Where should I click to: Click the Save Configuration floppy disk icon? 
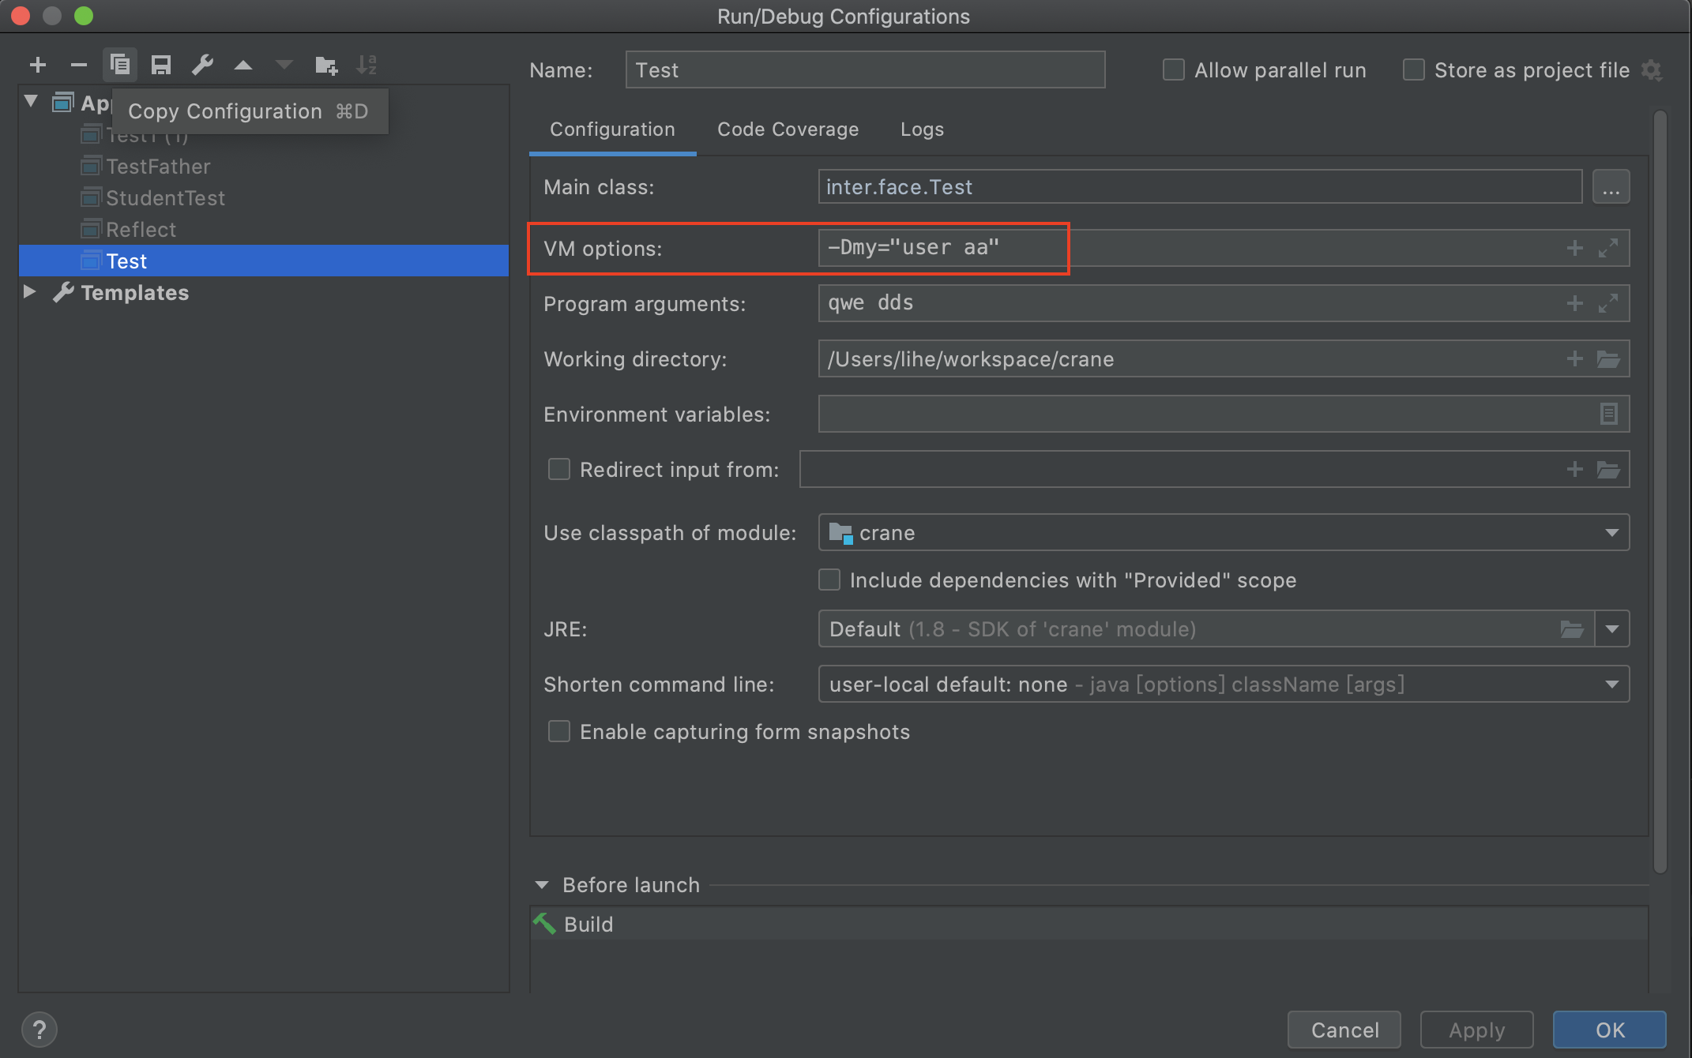click(161, 65)
